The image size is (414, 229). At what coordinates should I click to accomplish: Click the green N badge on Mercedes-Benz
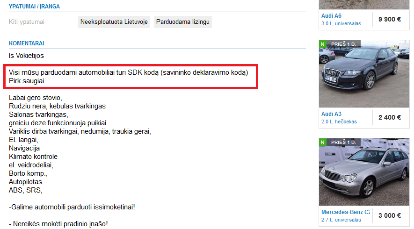click(x=323, y=142)
